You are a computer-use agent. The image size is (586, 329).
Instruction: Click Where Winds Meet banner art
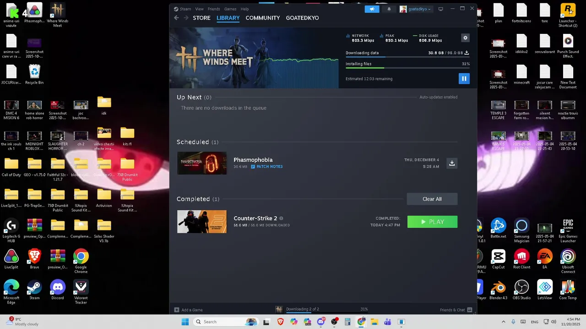pos(254,58)
